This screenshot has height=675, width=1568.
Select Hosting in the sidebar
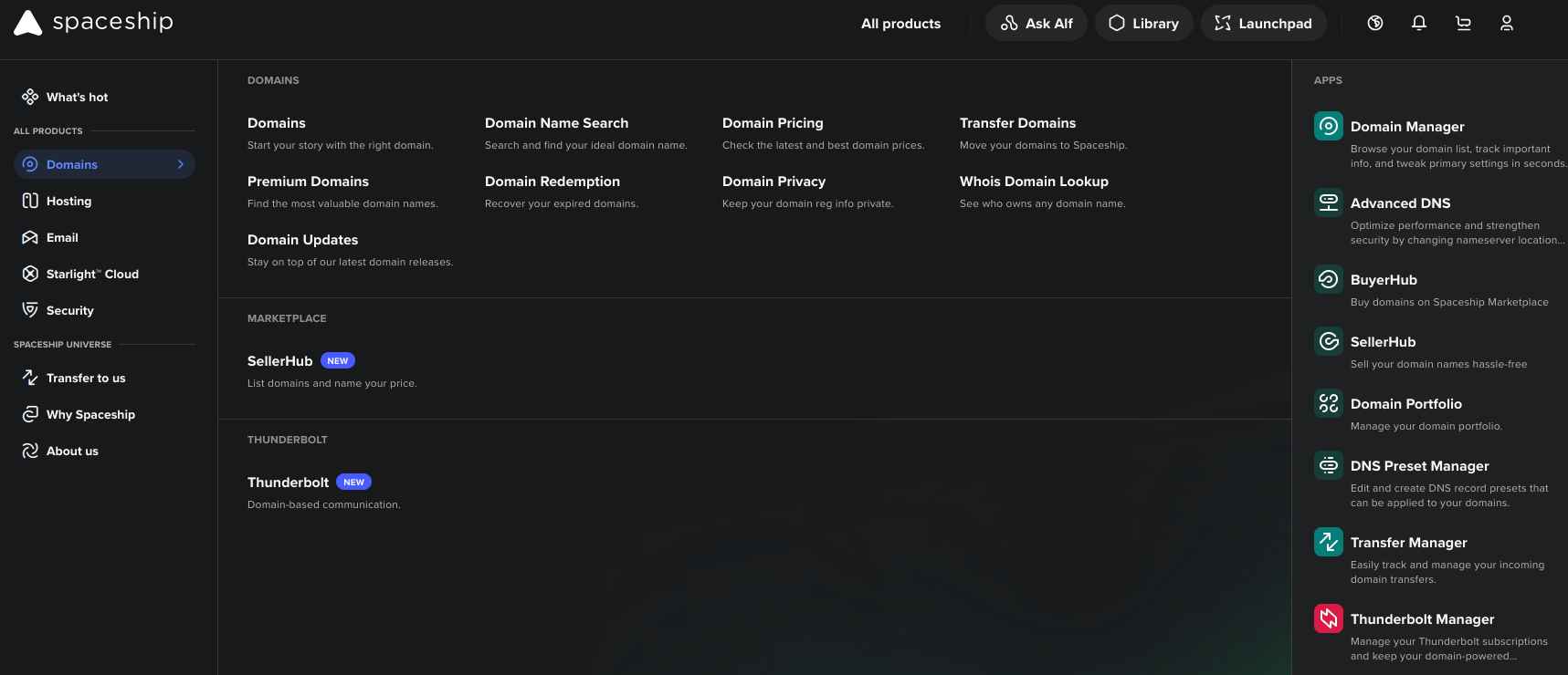[x=68, y=201]
